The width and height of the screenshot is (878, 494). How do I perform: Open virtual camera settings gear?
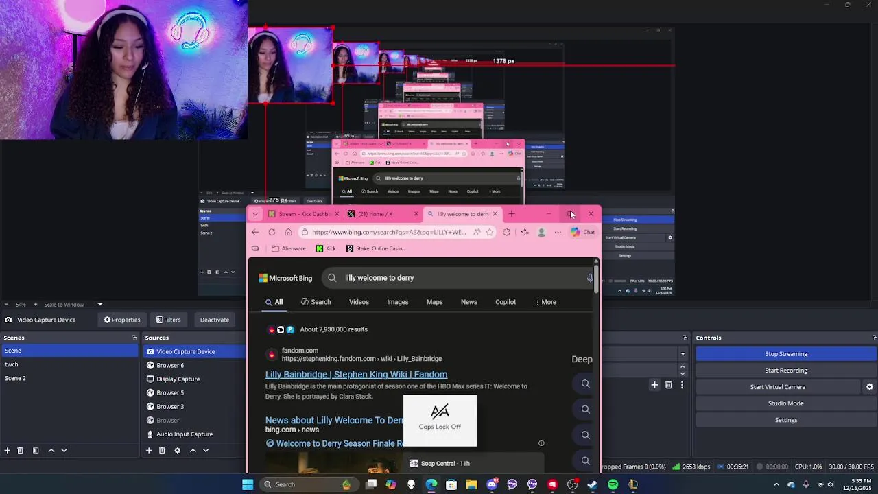tap(870, 387)
